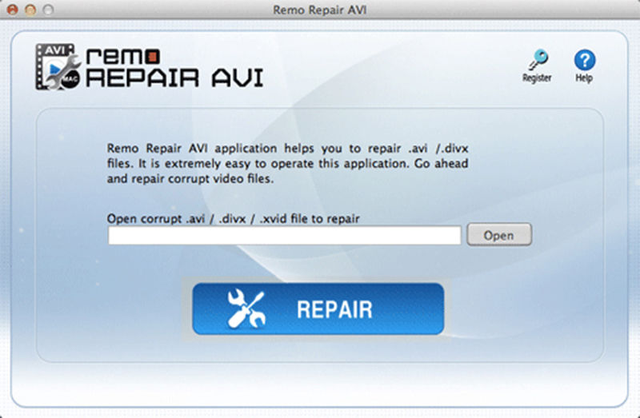
Task: Click the AVI film-strip logo icon
Action: point(57,66)
